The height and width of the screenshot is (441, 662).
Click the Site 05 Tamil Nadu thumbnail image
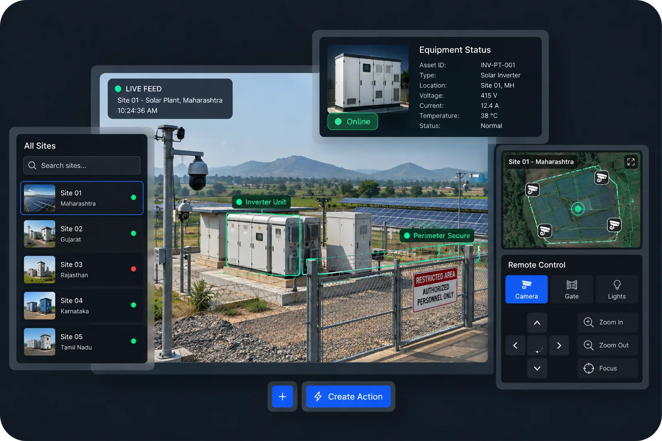pos(40,342)
